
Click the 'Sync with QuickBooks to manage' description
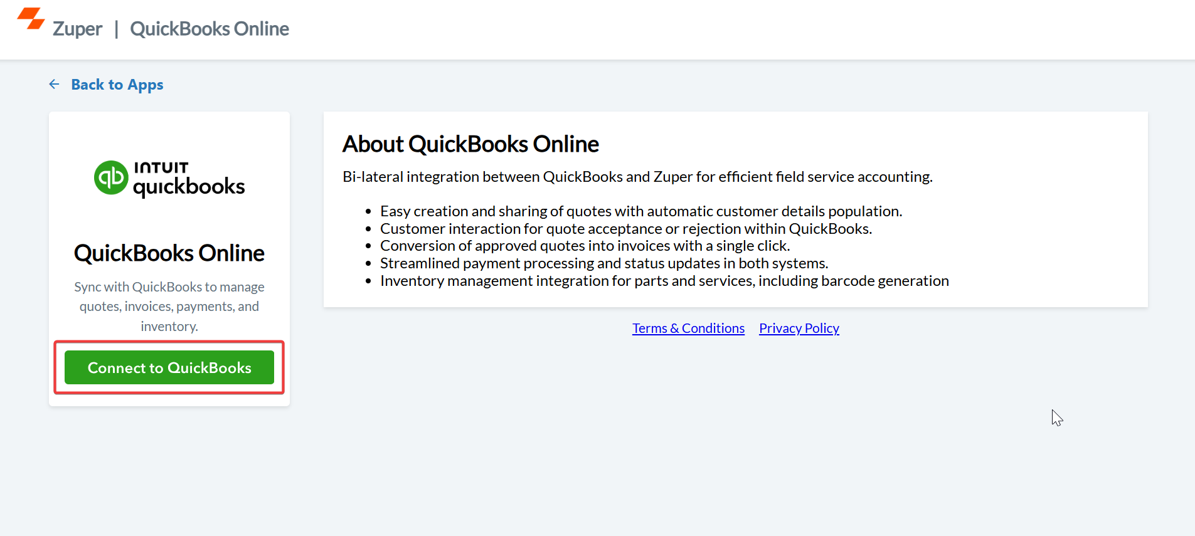point(169,307)
